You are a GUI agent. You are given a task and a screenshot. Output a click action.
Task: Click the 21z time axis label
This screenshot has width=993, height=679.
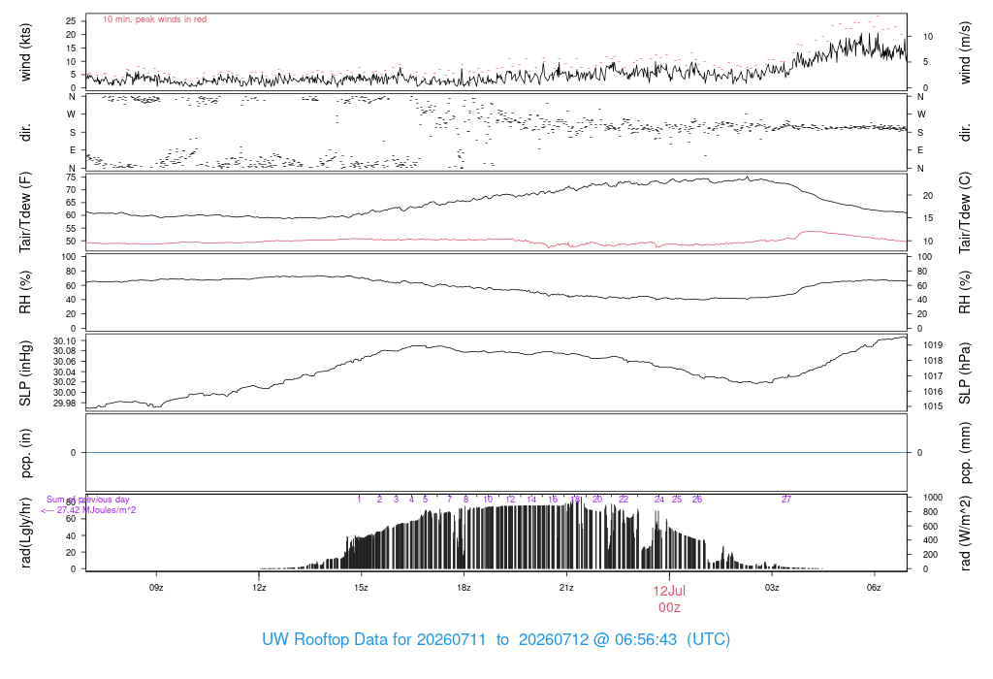(x=566, y=588)
